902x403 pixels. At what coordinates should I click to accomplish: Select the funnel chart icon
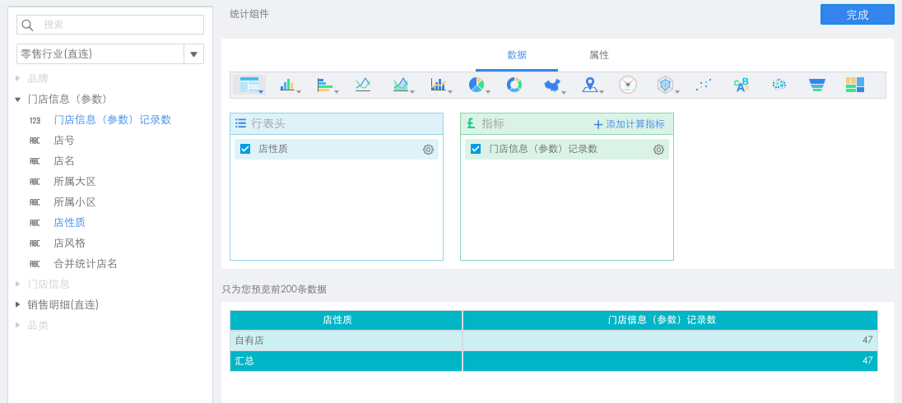[817, 85]
